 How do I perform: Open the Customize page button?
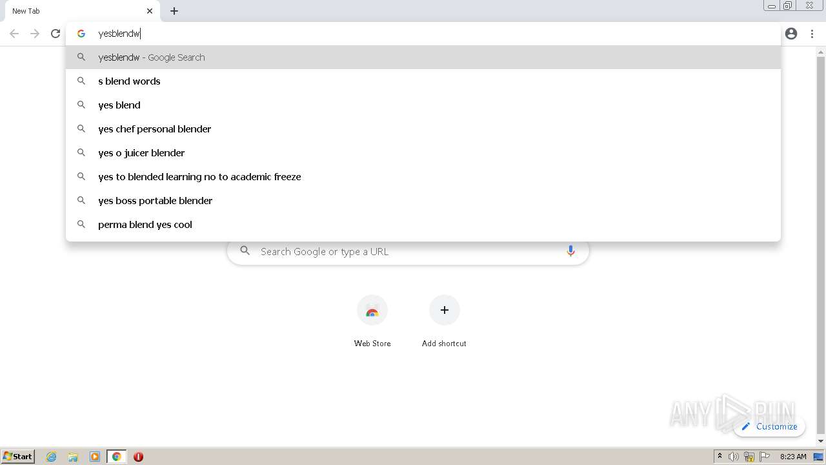pos(769,426)
